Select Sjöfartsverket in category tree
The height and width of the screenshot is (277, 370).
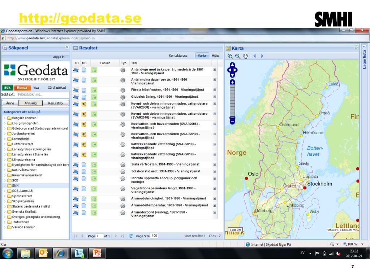(x=22, y=196)
